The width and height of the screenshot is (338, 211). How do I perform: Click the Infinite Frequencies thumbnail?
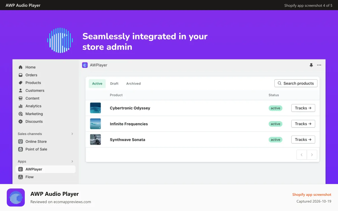point(95,124)
